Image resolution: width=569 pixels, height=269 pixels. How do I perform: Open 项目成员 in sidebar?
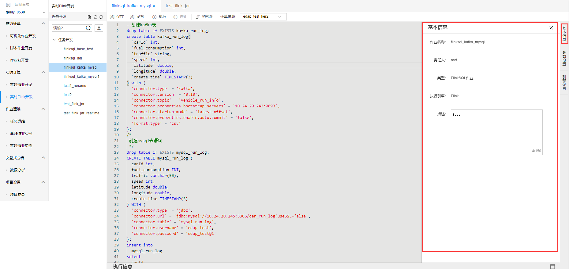coord(17,195)
